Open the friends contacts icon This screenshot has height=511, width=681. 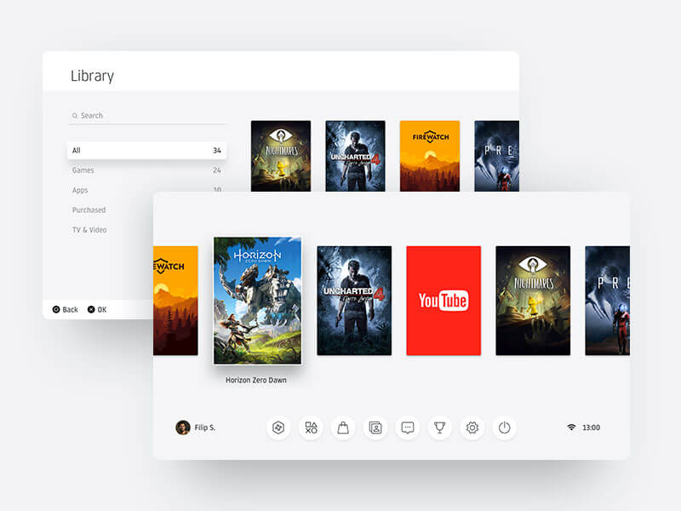click(375, 428)
